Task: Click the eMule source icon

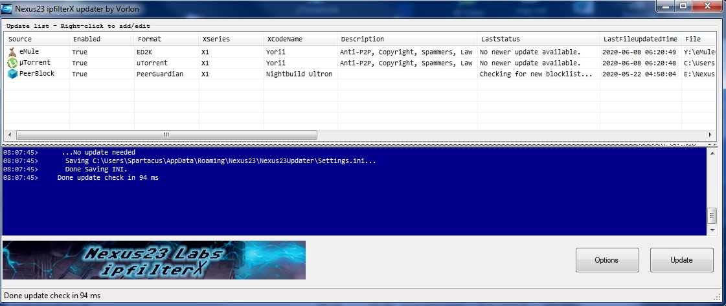Action: point(12,52)
